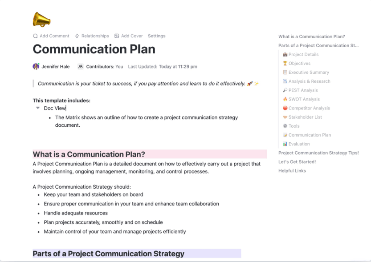Click the Project Details briefcase icon in outline
The width and height of the screenshot is (371, 262).
pyautogui.click(x=285, y=54)
